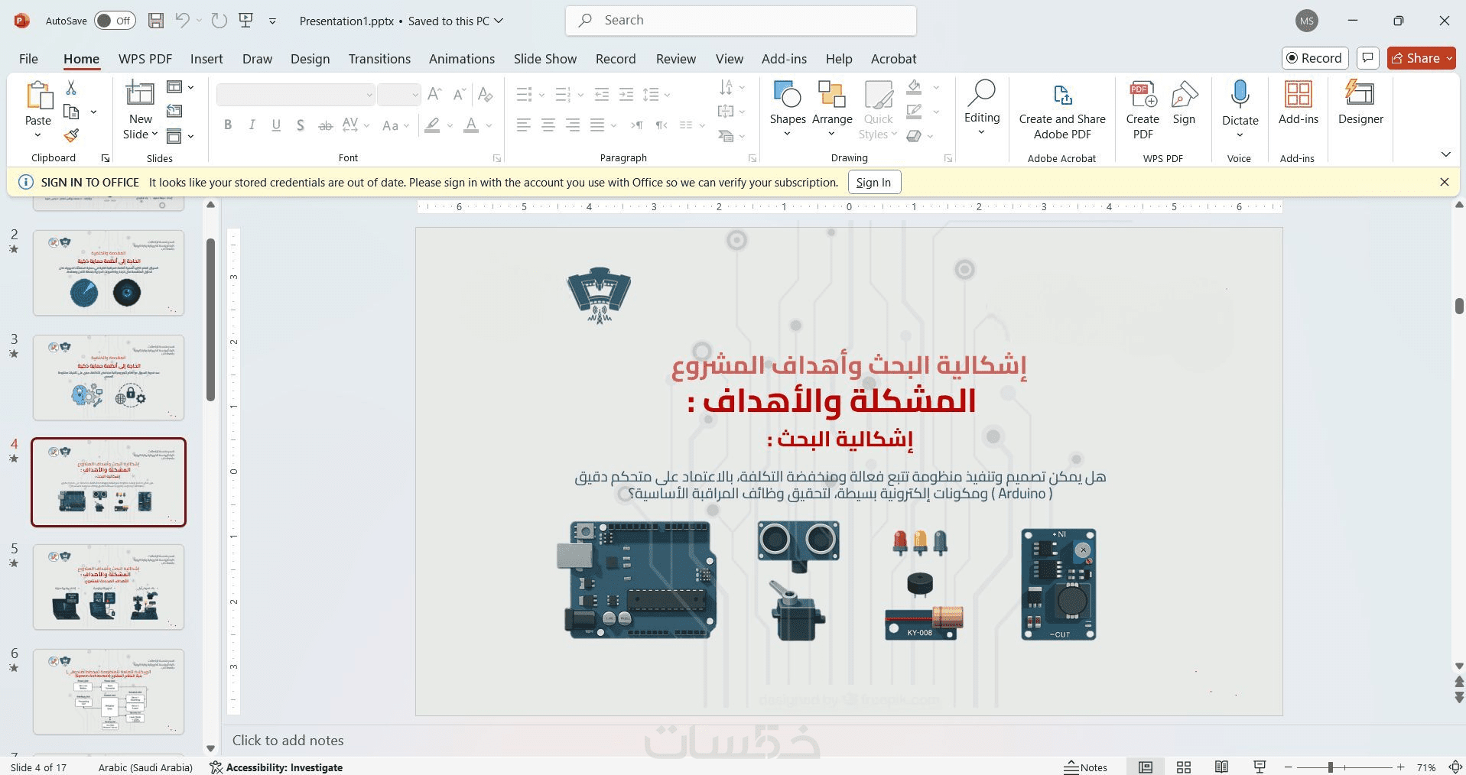This screenshot has height=775, width=1466.
Task: Switch to the Design tab
Action: pos(310,59)
